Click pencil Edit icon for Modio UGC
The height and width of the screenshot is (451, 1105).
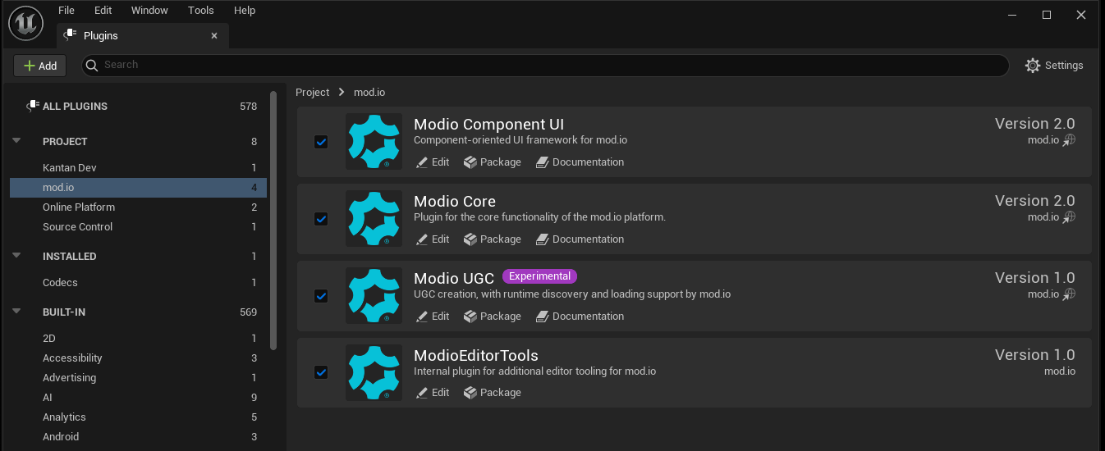[x=422, y=317]
